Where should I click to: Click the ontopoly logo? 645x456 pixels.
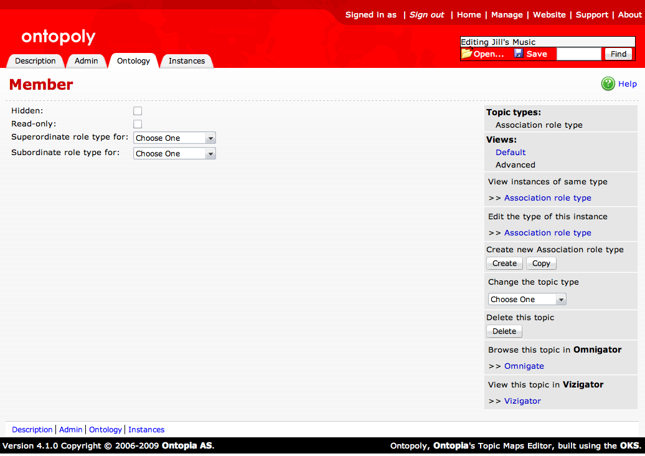pos(58,37)
